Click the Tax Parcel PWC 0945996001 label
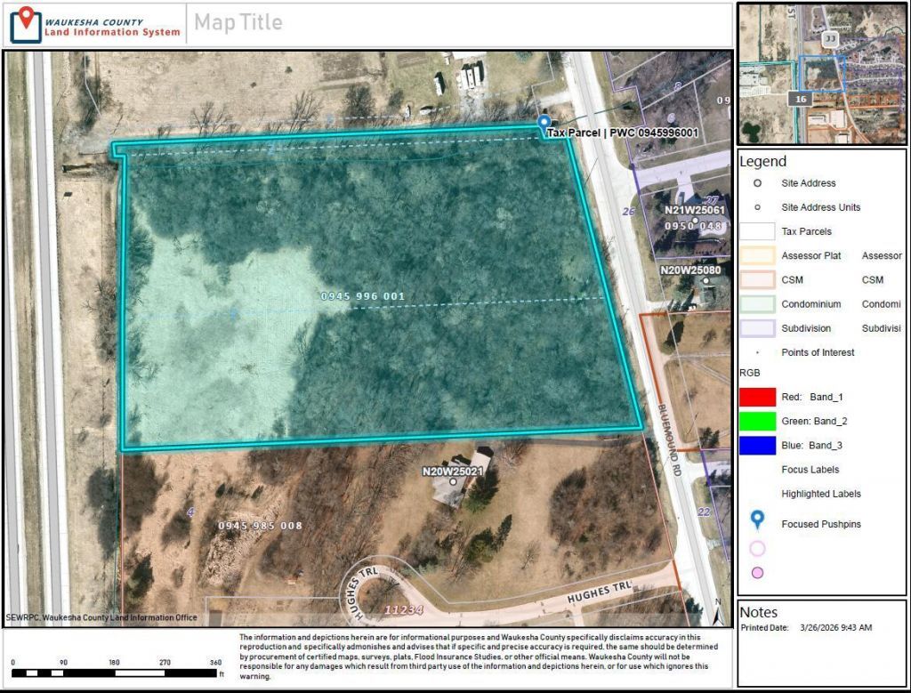This screenshot has height=693, width=911. point(622,133)
